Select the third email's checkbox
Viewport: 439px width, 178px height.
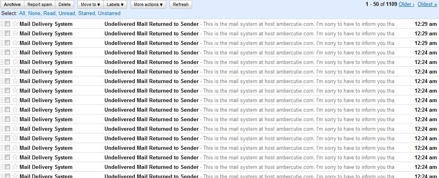[8, 43]
